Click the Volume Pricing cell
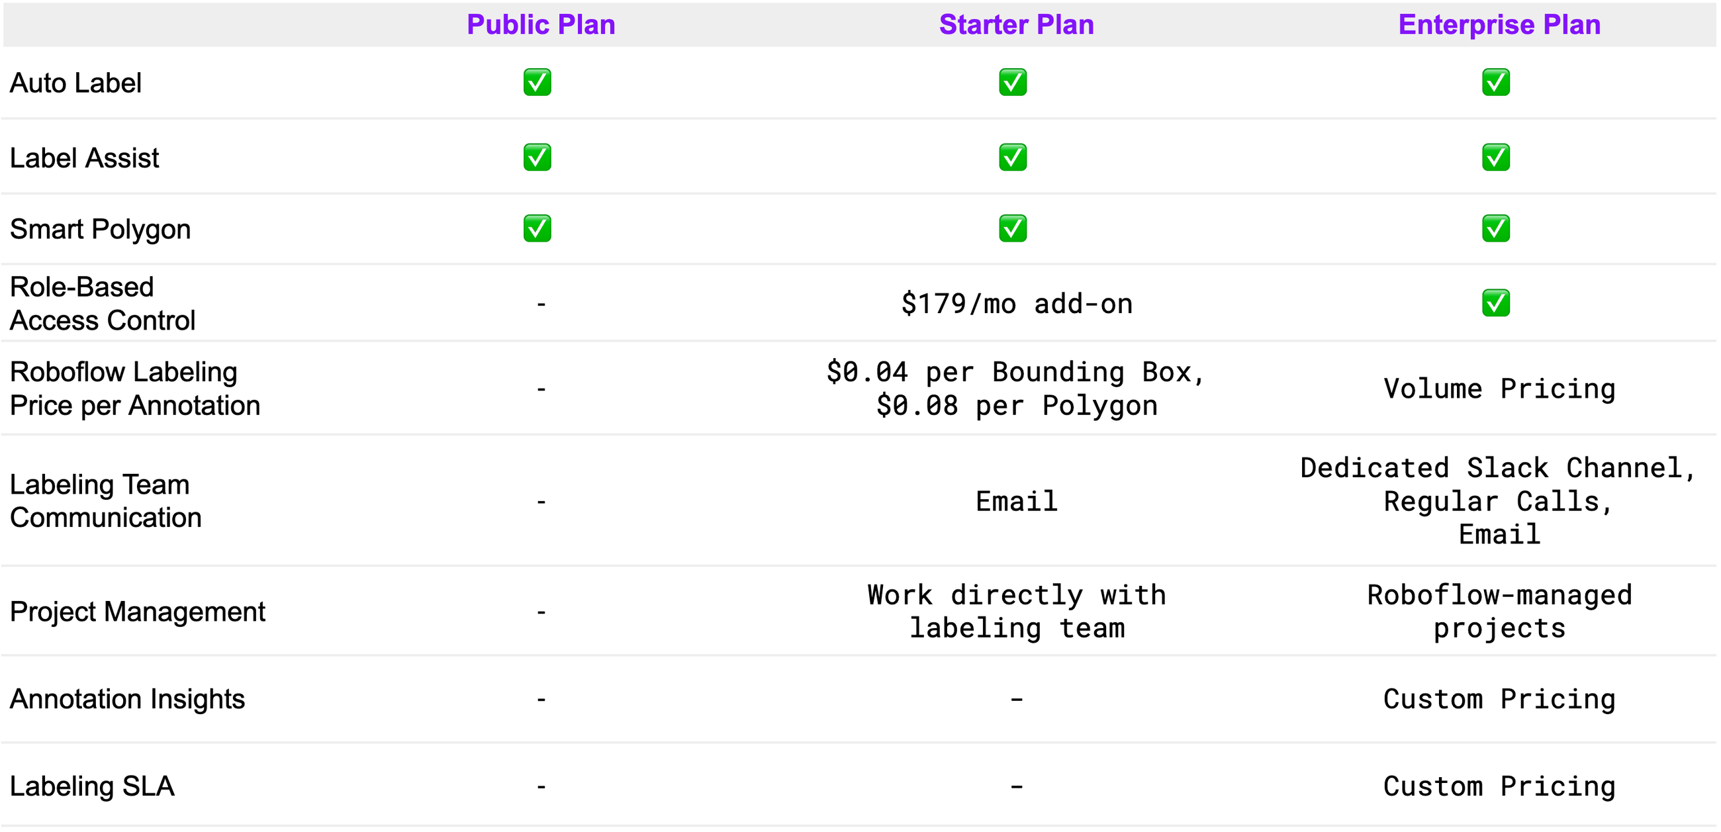 (1500, 389)
